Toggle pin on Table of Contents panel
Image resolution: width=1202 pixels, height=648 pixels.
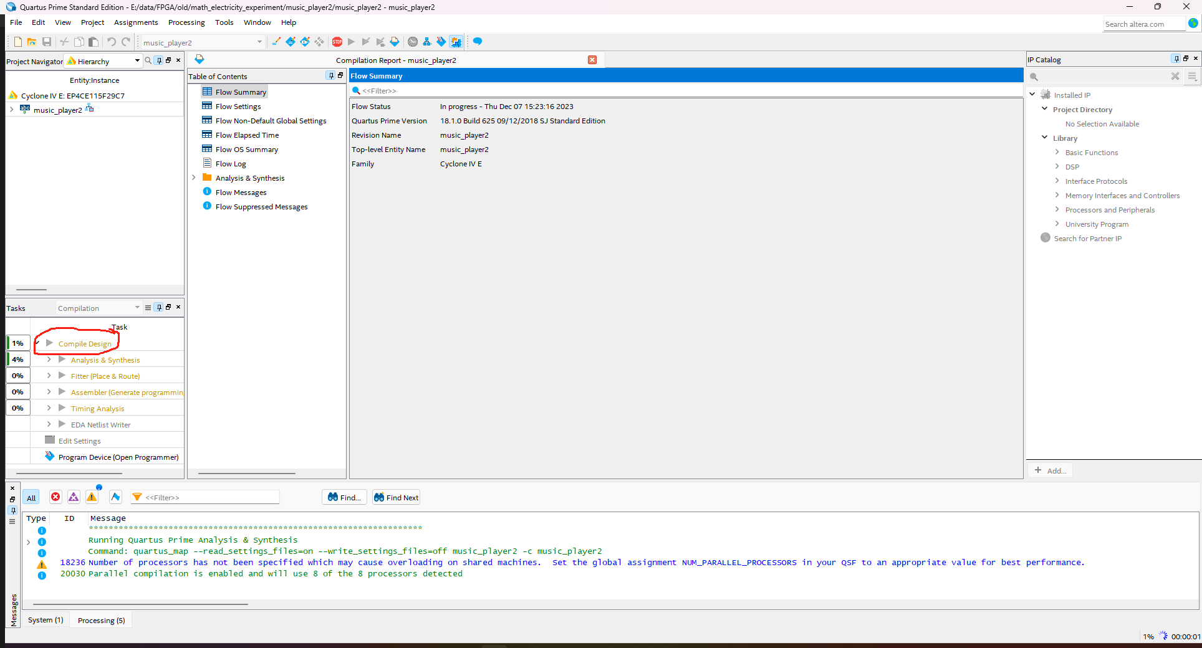coord(331,75)
